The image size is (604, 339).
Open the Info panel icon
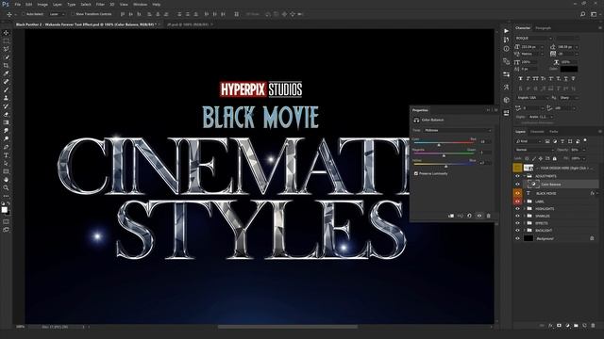(506, 49)
